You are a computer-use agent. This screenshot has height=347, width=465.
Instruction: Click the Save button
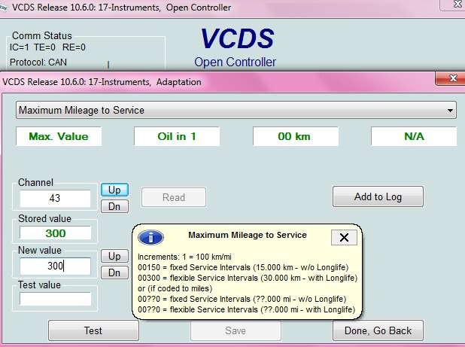click(x=236, y=330)
